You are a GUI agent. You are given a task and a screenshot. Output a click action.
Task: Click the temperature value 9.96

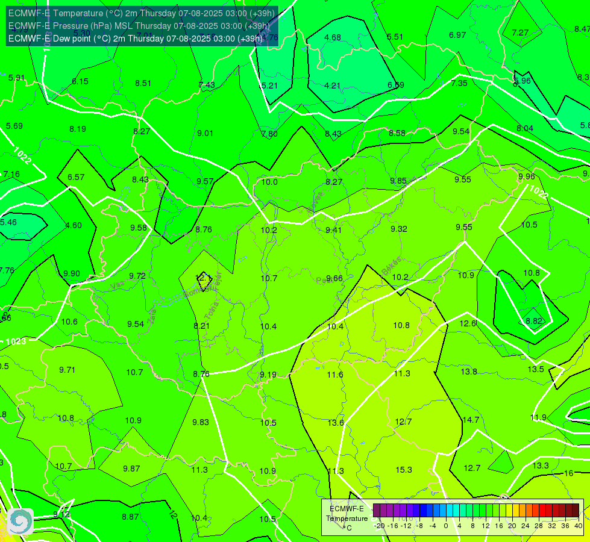tap(526, 176)
